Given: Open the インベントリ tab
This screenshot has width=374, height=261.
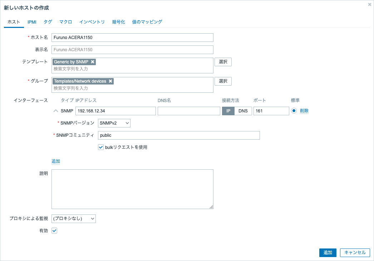Looking at the screenshot, I should [92, 22].
